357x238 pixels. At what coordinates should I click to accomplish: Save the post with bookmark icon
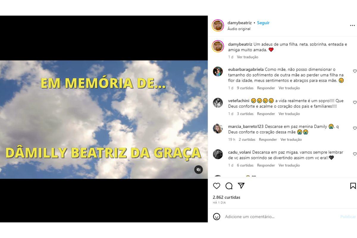[x=353, y=186]
